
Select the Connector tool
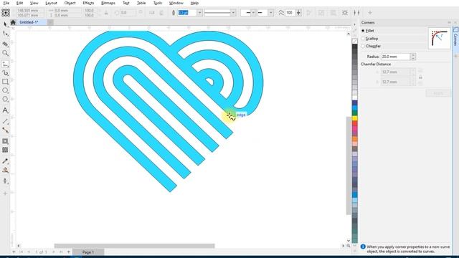5,130
